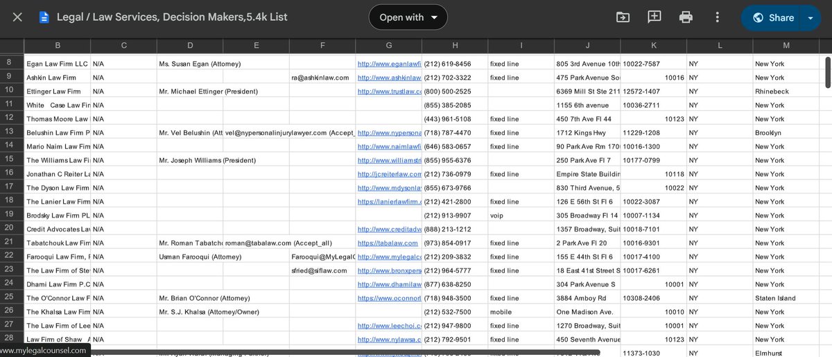Select the 'voip' phone type cell

pyautogui.click(x=521, y=216)
